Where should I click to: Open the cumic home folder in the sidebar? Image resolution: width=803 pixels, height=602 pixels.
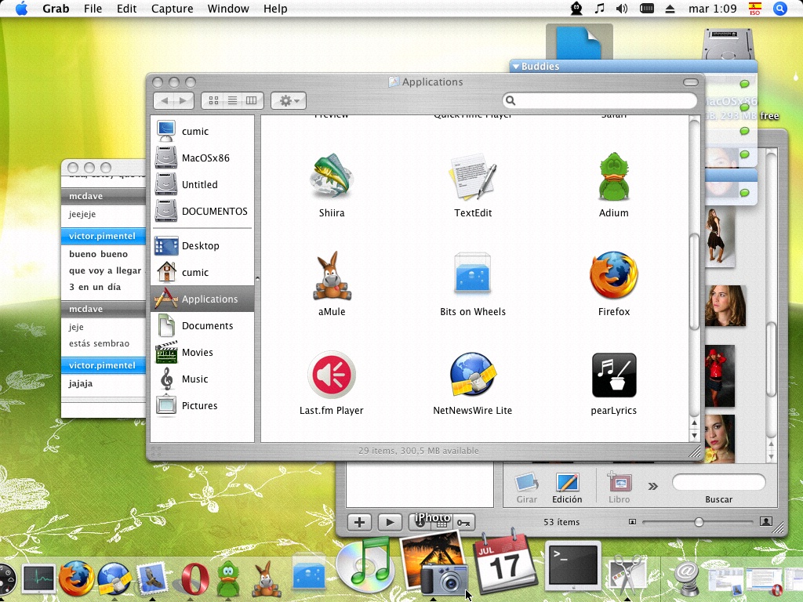[202, 272]
